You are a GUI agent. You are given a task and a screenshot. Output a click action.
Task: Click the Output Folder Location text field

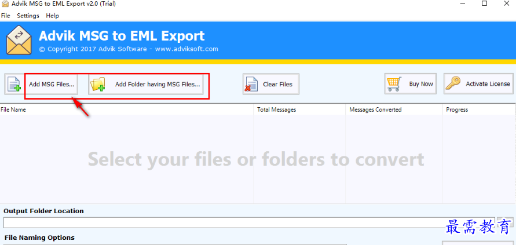[x=249, y=222]
